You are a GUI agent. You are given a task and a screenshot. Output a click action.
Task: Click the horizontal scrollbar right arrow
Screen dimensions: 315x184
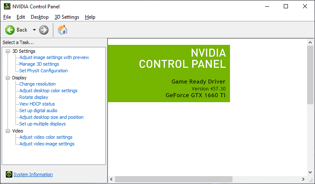(x=303, y=179)
